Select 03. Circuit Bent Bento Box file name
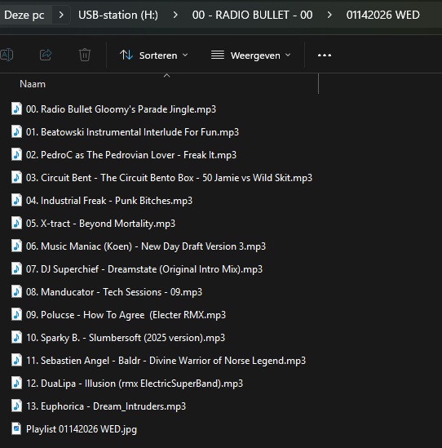 [x=170, y=178]
